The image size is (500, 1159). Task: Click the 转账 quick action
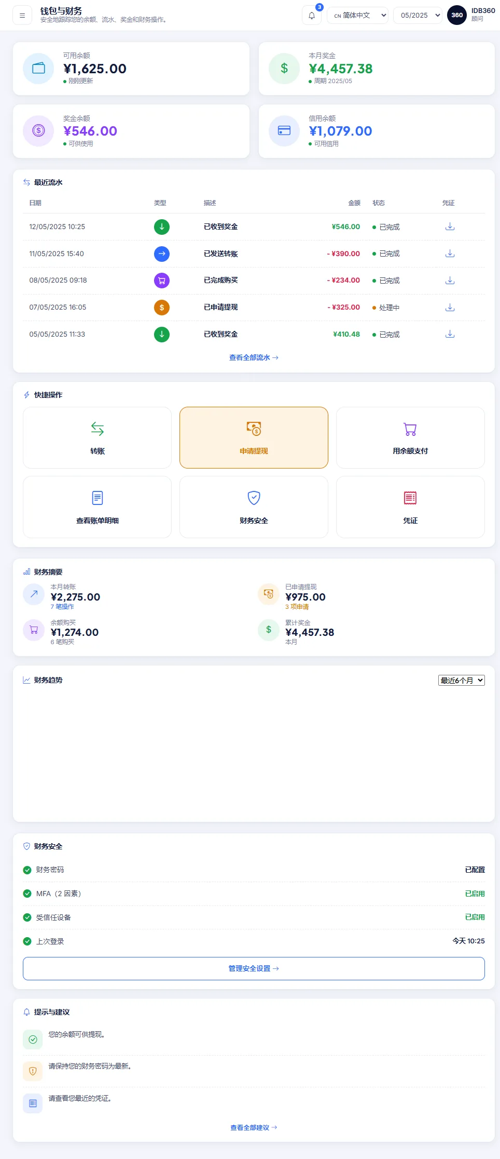[x=97, y=437]
